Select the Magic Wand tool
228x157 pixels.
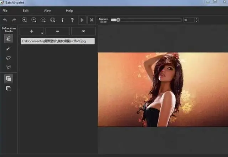9,48
